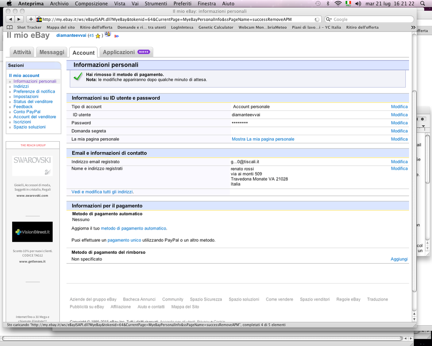Click Modifica for Nome e indirizzo registrati
This screenshot has width=432, height=346.
click(399, 168)
